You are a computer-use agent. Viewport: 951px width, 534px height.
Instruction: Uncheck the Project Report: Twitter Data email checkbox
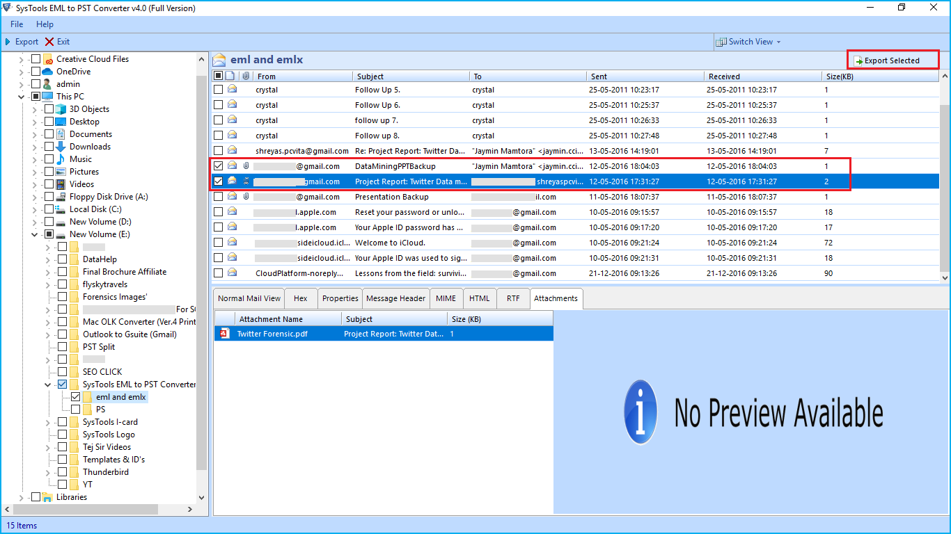219,181
